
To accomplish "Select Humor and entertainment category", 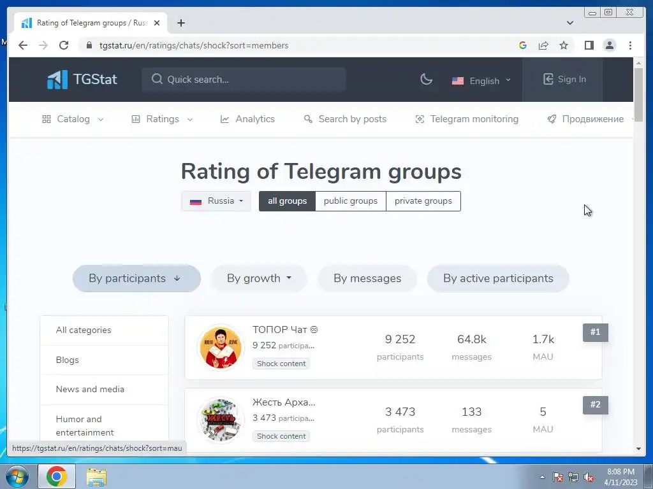I will [104, 426].
